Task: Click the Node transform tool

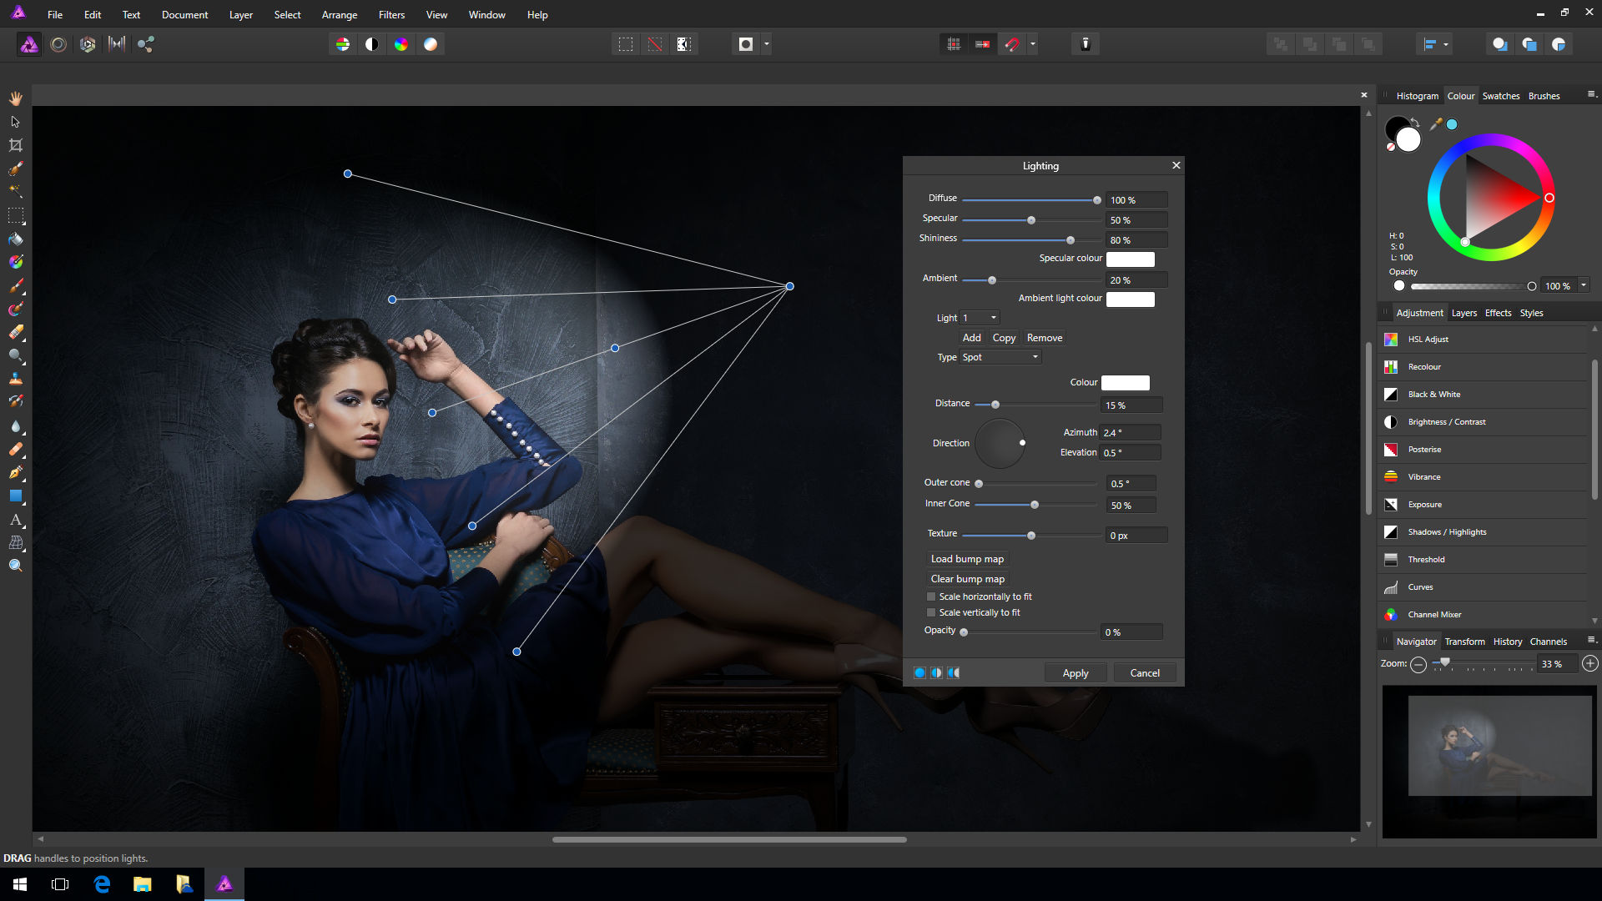Action: pos(15,121)
